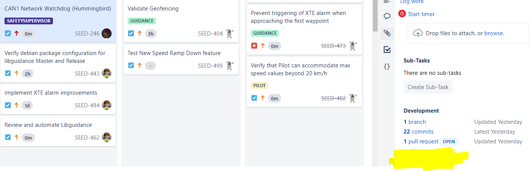Open the curly braces development icon
This screenshot has height=171, width=532.
click(387, 67)
